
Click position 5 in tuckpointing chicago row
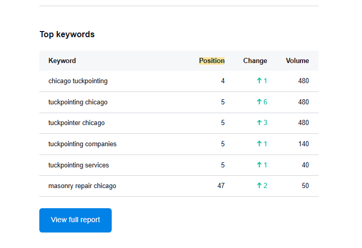click(222, 102)
